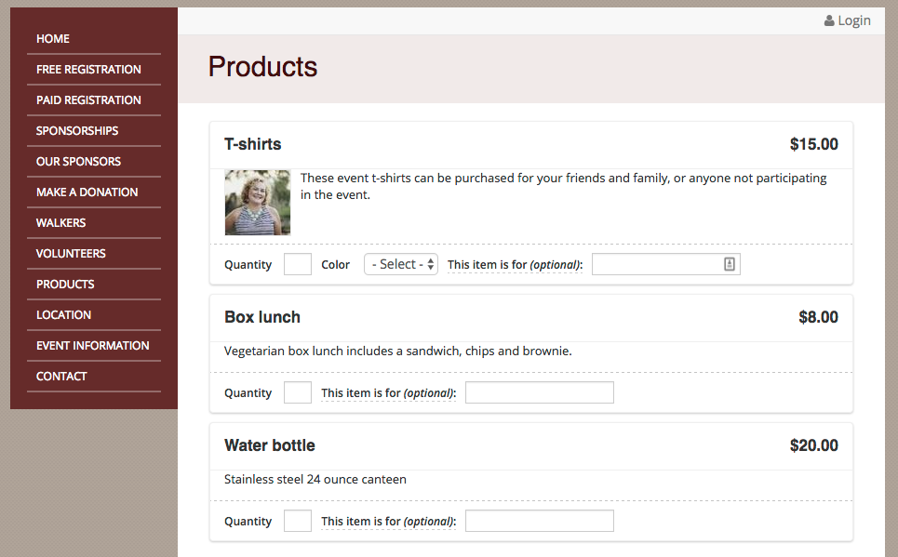Click the Water bottle product title
898x557 pixels.
[270, 445]
